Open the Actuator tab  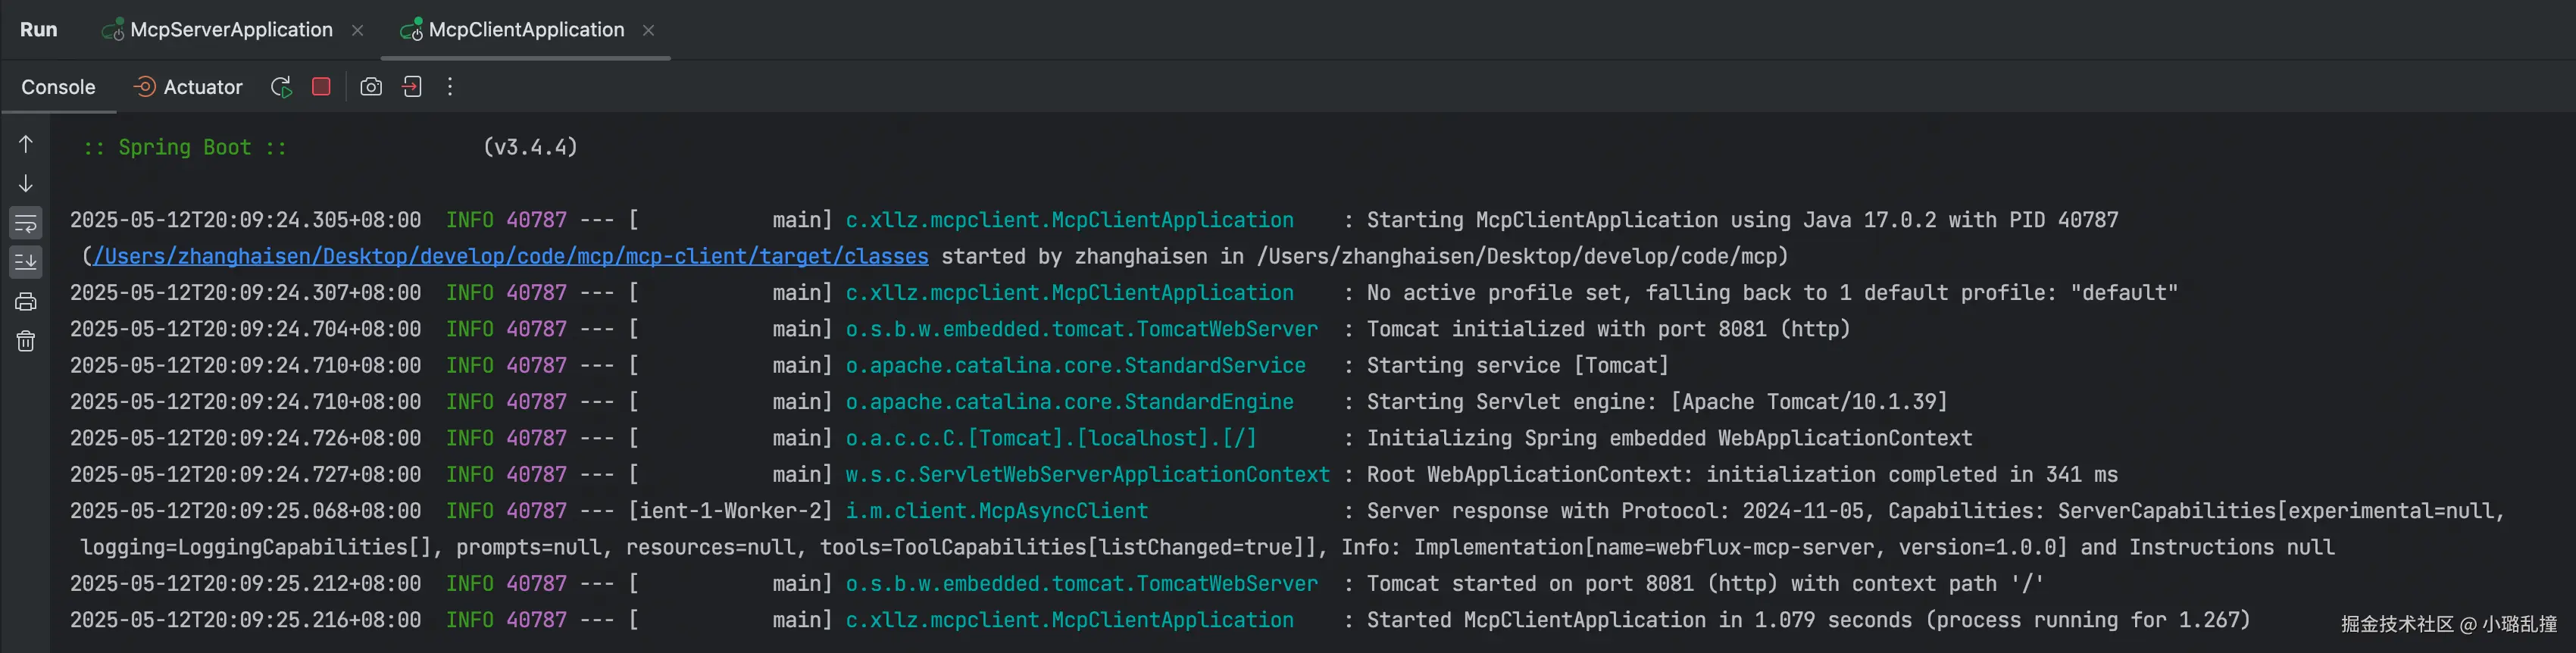coord(202,87)
